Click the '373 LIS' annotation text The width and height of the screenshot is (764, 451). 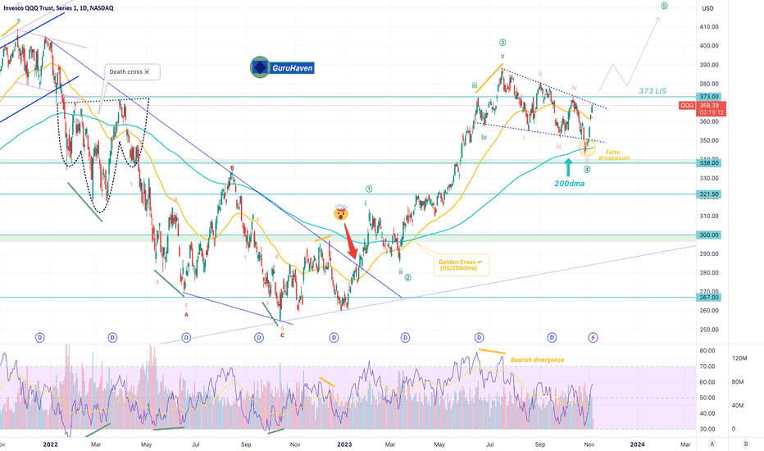[x=653, y=91]
